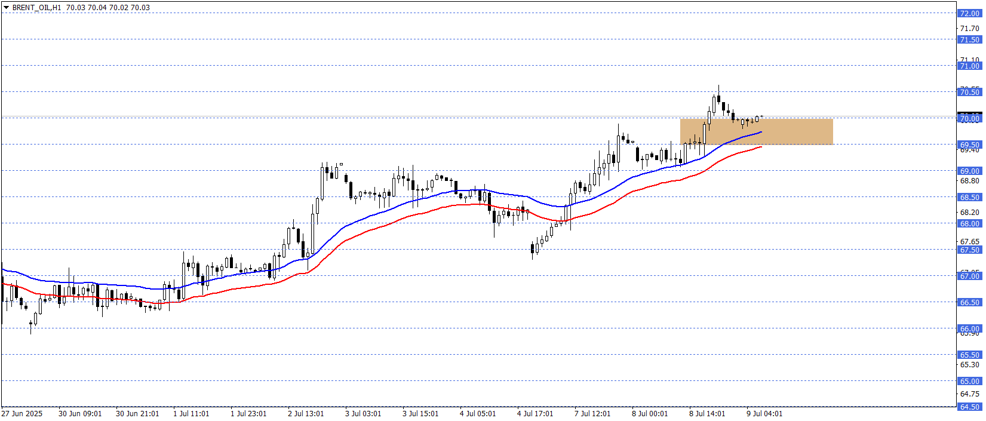The height and width of the screenshot is (421, 986).
Task: Click the 71.50 price level label
Action: tap(969, 39)
